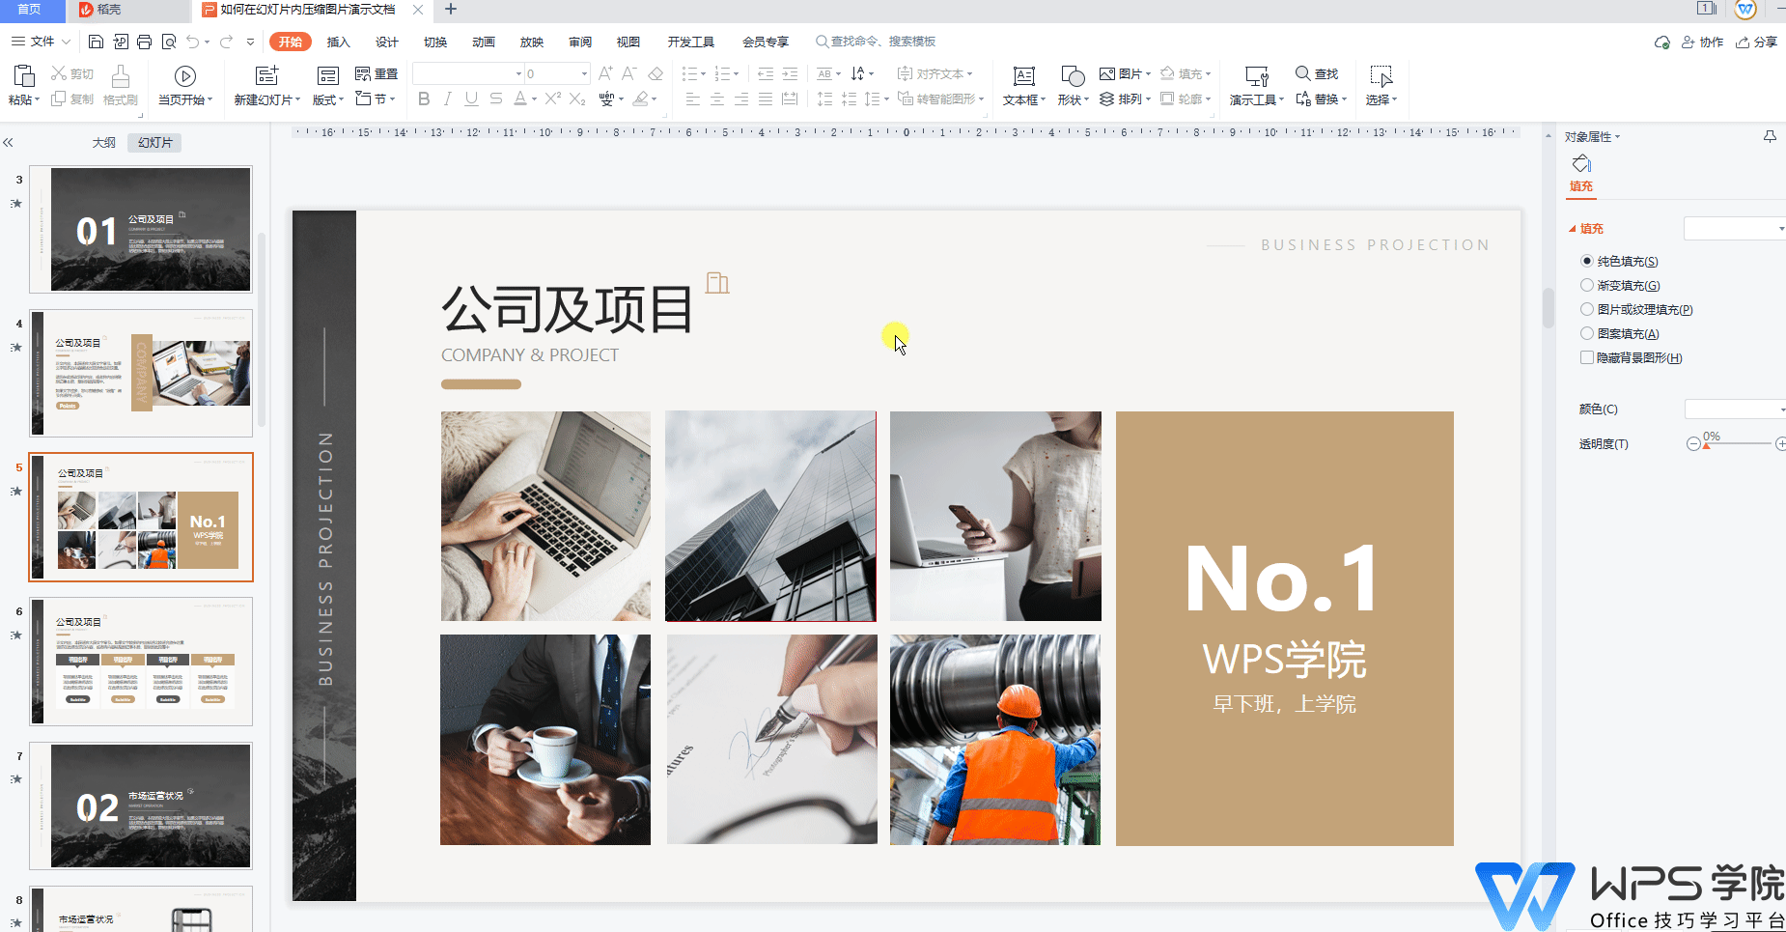The height and width of the screenshot is (932, 1786).
Task: Click Increase Font Size icon
Action: 605,73
